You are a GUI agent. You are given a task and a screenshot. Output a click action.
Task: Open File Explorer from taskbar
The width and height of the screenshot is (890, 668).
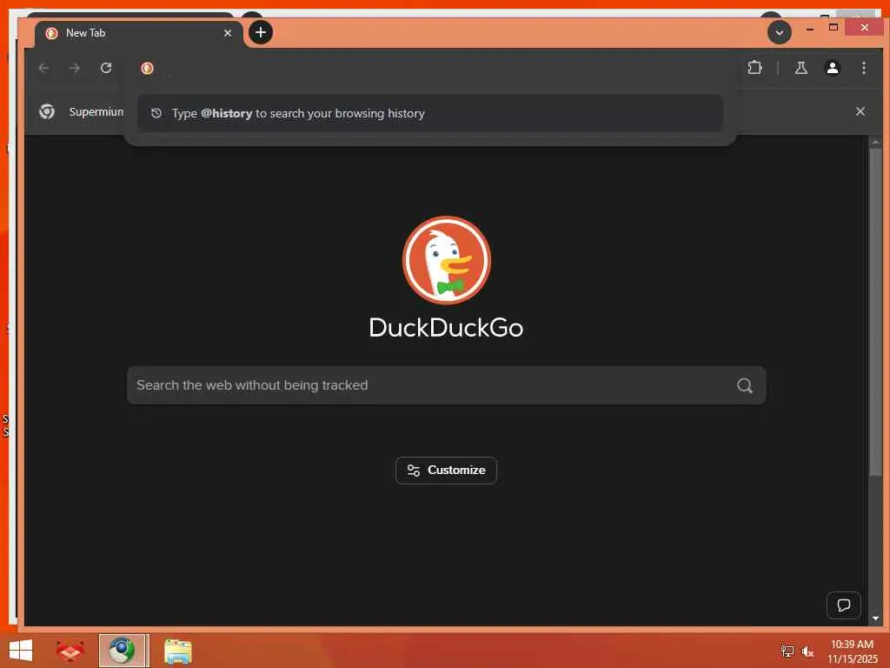[177, 651]
